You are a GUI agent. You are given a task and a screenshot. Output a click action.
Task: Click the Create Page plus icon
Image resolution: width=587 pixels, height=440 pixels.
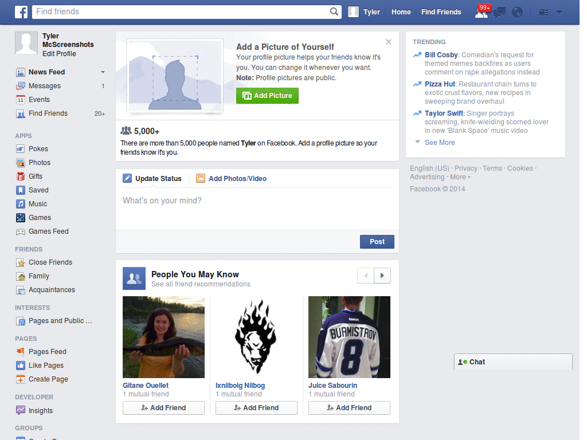pyautogui.click(x=21, y=379)
